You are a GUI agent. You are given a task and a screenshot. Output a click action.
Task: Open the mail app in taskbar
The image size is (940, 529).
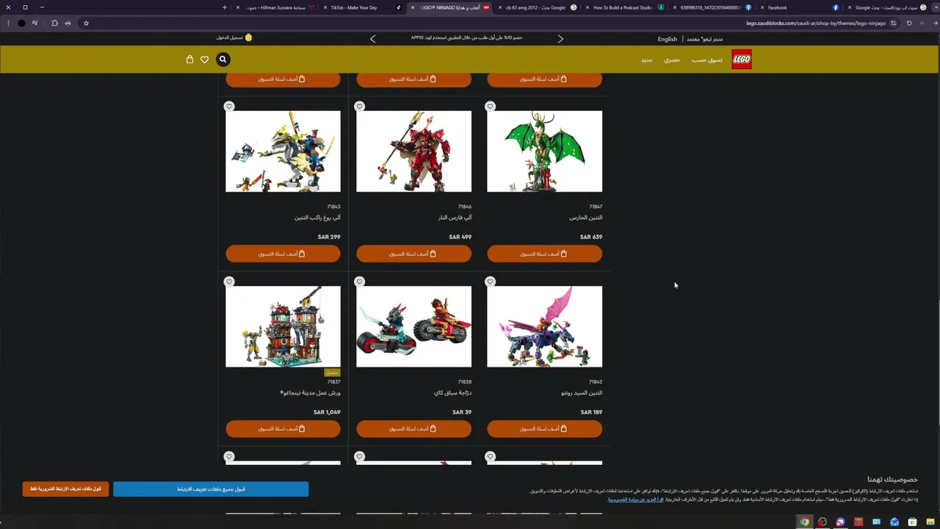pos(894,522)
